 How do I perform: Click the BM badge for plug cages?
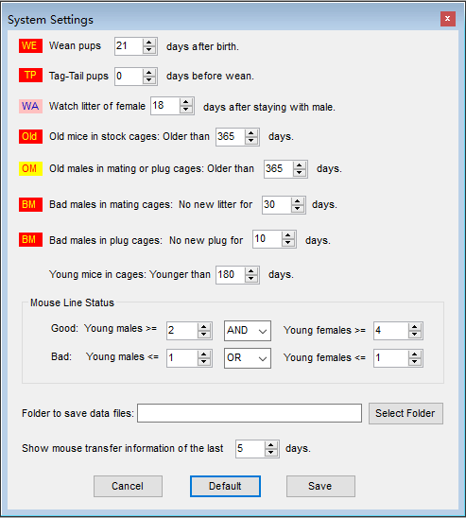30,239
